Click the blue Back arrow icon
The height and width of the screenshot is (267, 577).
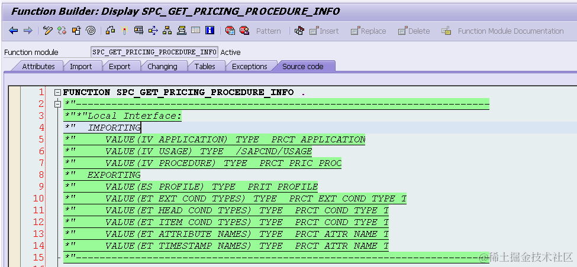14,31
